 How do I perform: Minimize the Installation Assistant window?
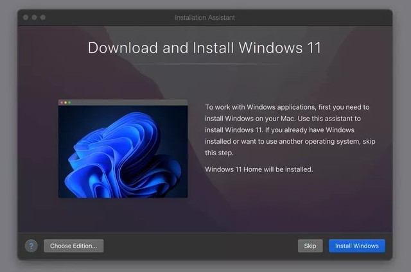point(35,17)
